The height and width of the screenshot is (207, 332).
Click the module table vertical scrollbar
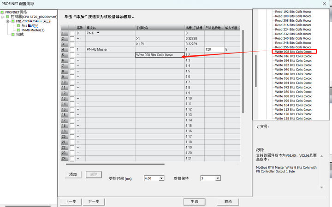(243, 71)
